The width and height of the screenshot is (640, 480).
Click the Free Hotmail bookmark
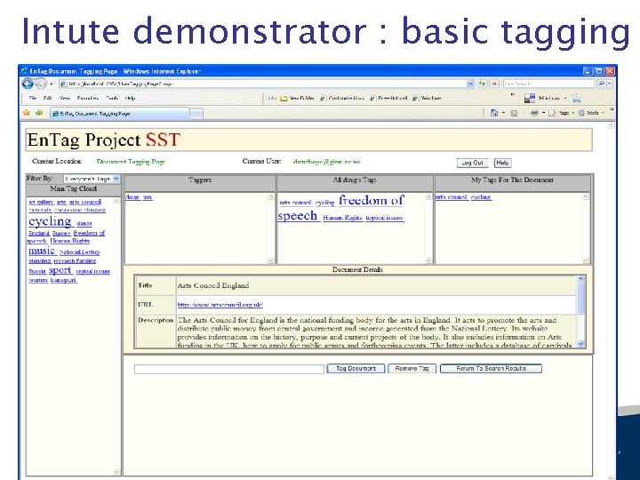pos(389,99)
